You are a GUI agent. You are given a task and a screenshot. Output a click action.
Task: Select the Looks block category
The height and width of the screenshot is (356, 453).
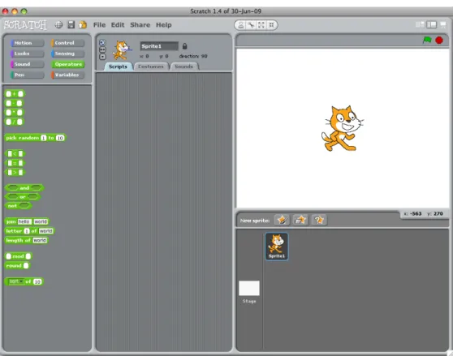27,54
